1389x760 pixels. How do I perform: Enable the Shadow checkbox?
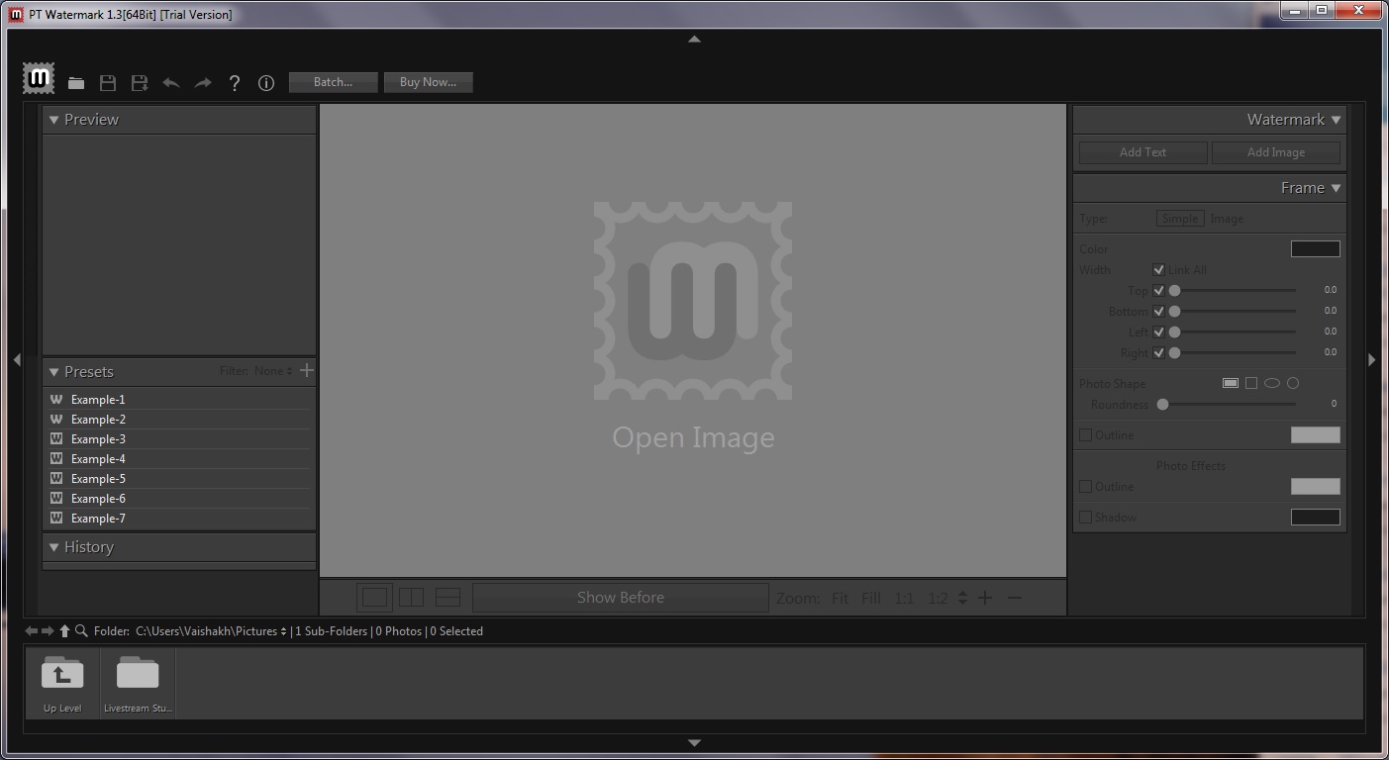point(1085,517)
